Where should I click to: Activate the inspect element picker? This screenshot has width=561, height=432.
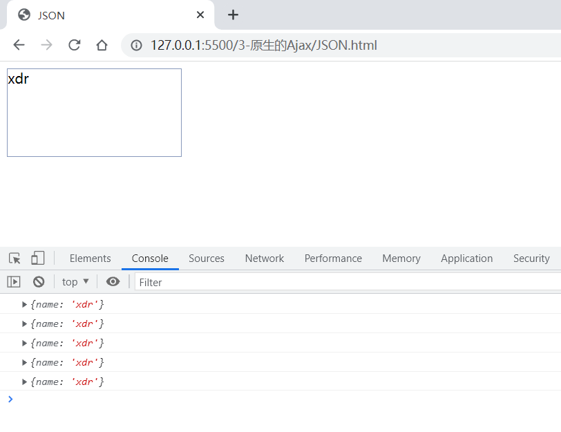(x=15, y=258)
